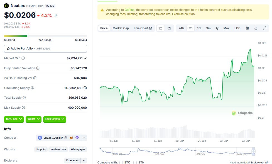Expand chart to fullscreen icon
The image size is (272, 164).
(x=264, y=28)
